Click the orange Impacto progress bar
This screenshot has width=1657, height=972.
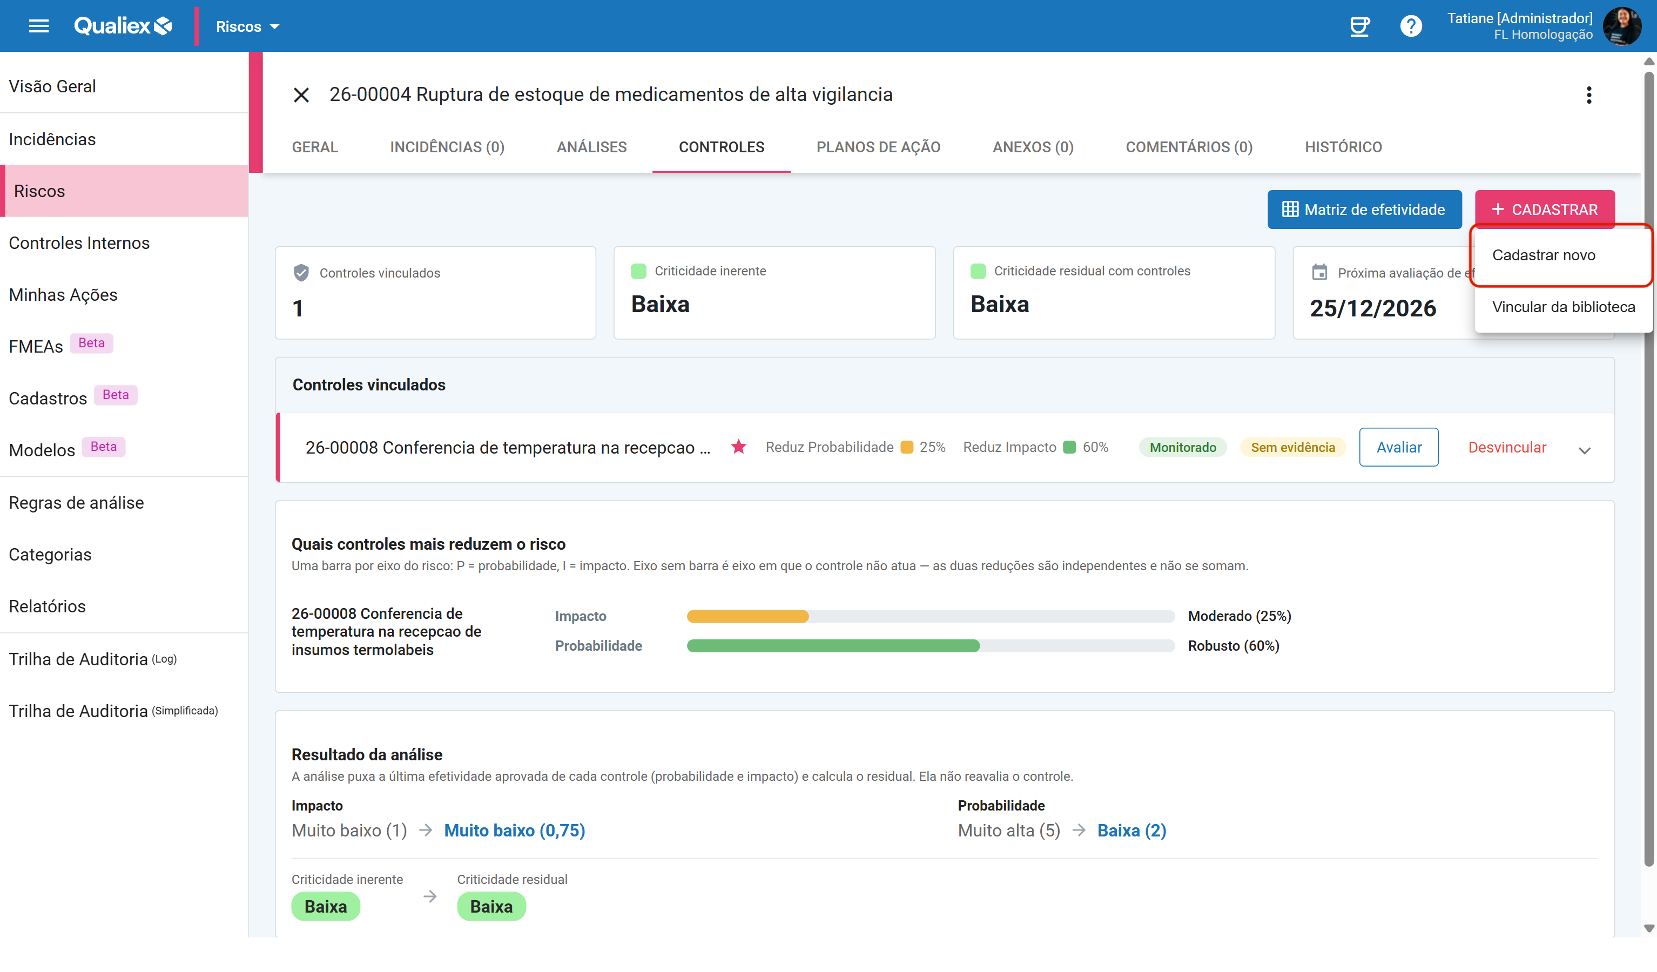[747, 617]
